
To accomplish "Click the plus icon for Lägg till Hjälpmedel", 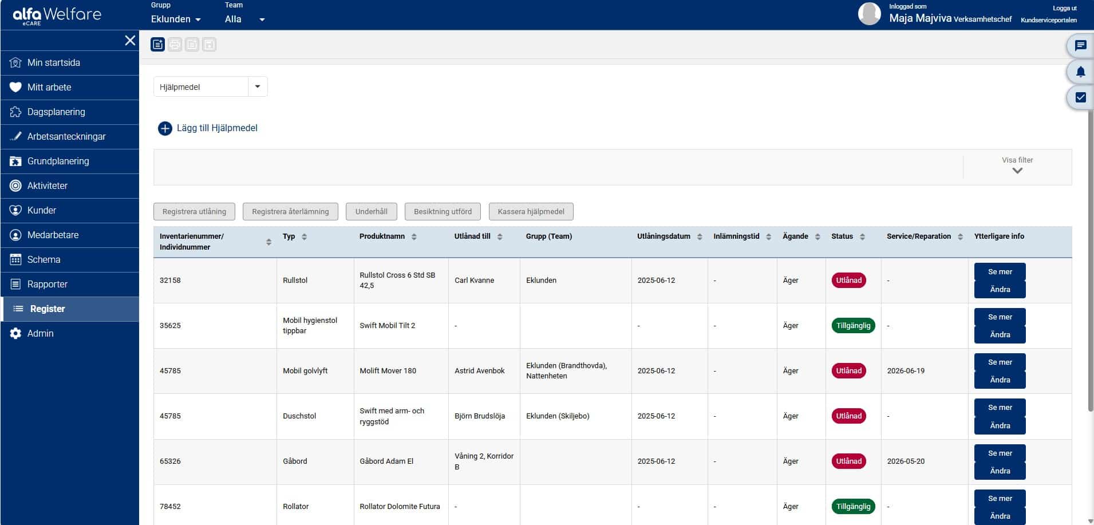I will (x=165, y=128).
